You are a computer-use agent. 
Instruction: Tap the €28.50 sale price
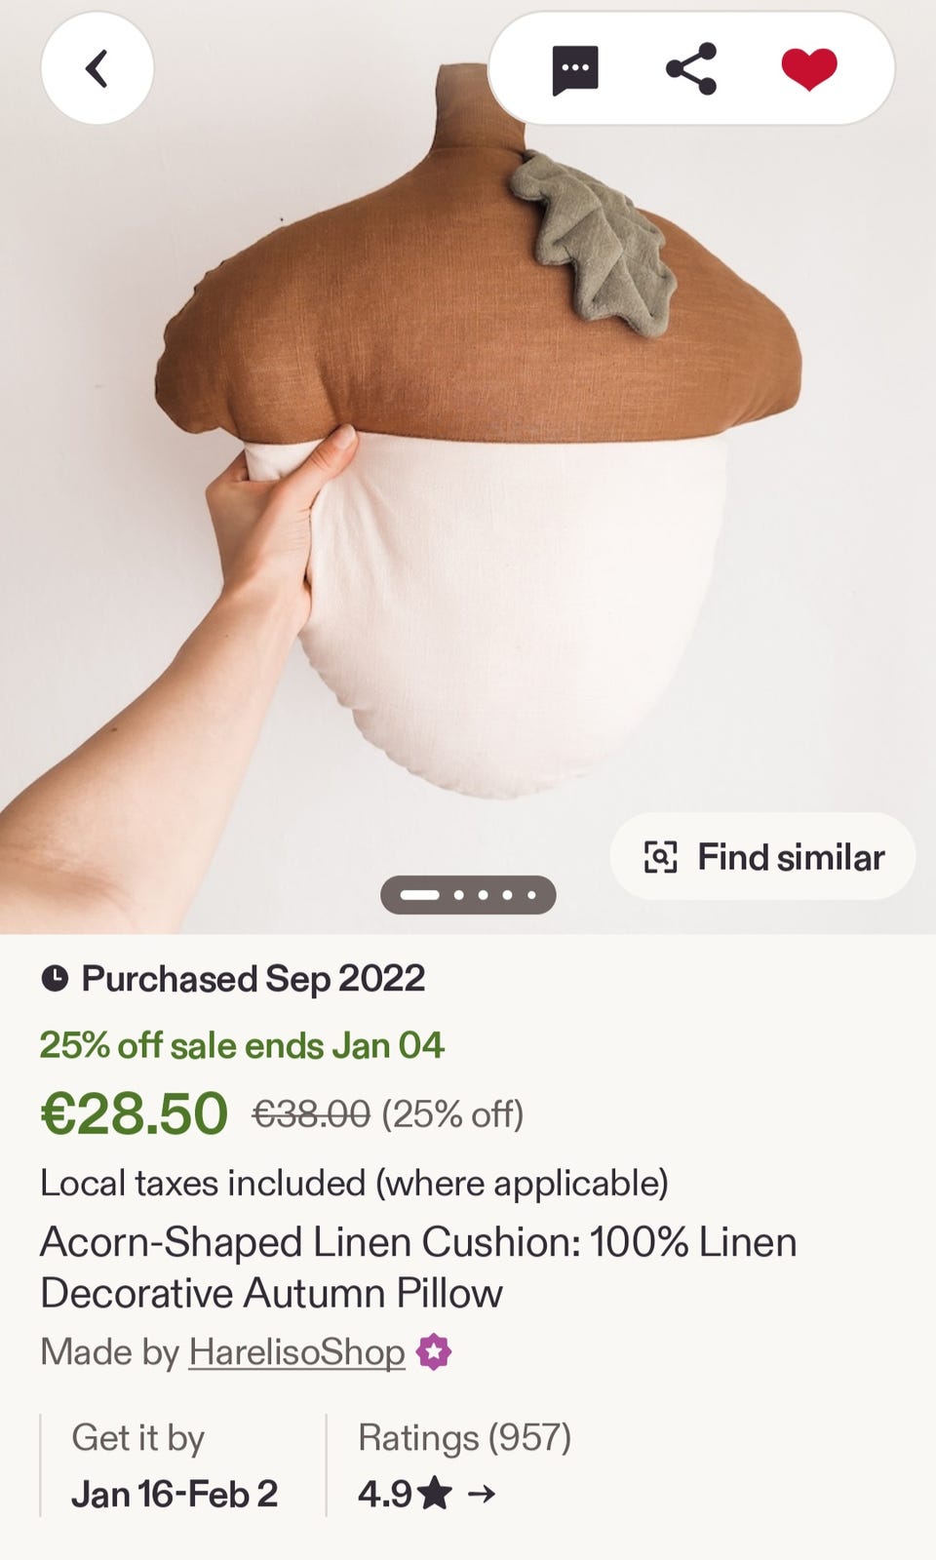[134, 1113]
